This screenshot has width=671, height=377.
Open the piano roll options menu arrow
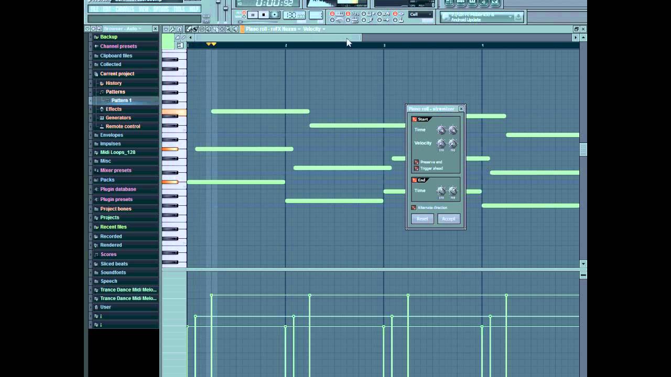coord(166,29)
